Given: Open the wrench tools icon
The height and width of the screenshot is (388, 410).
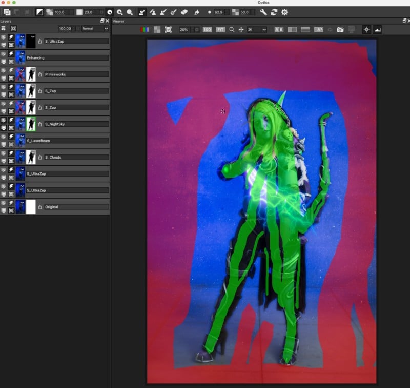Looking at the screenshot, I should [263, 12].
